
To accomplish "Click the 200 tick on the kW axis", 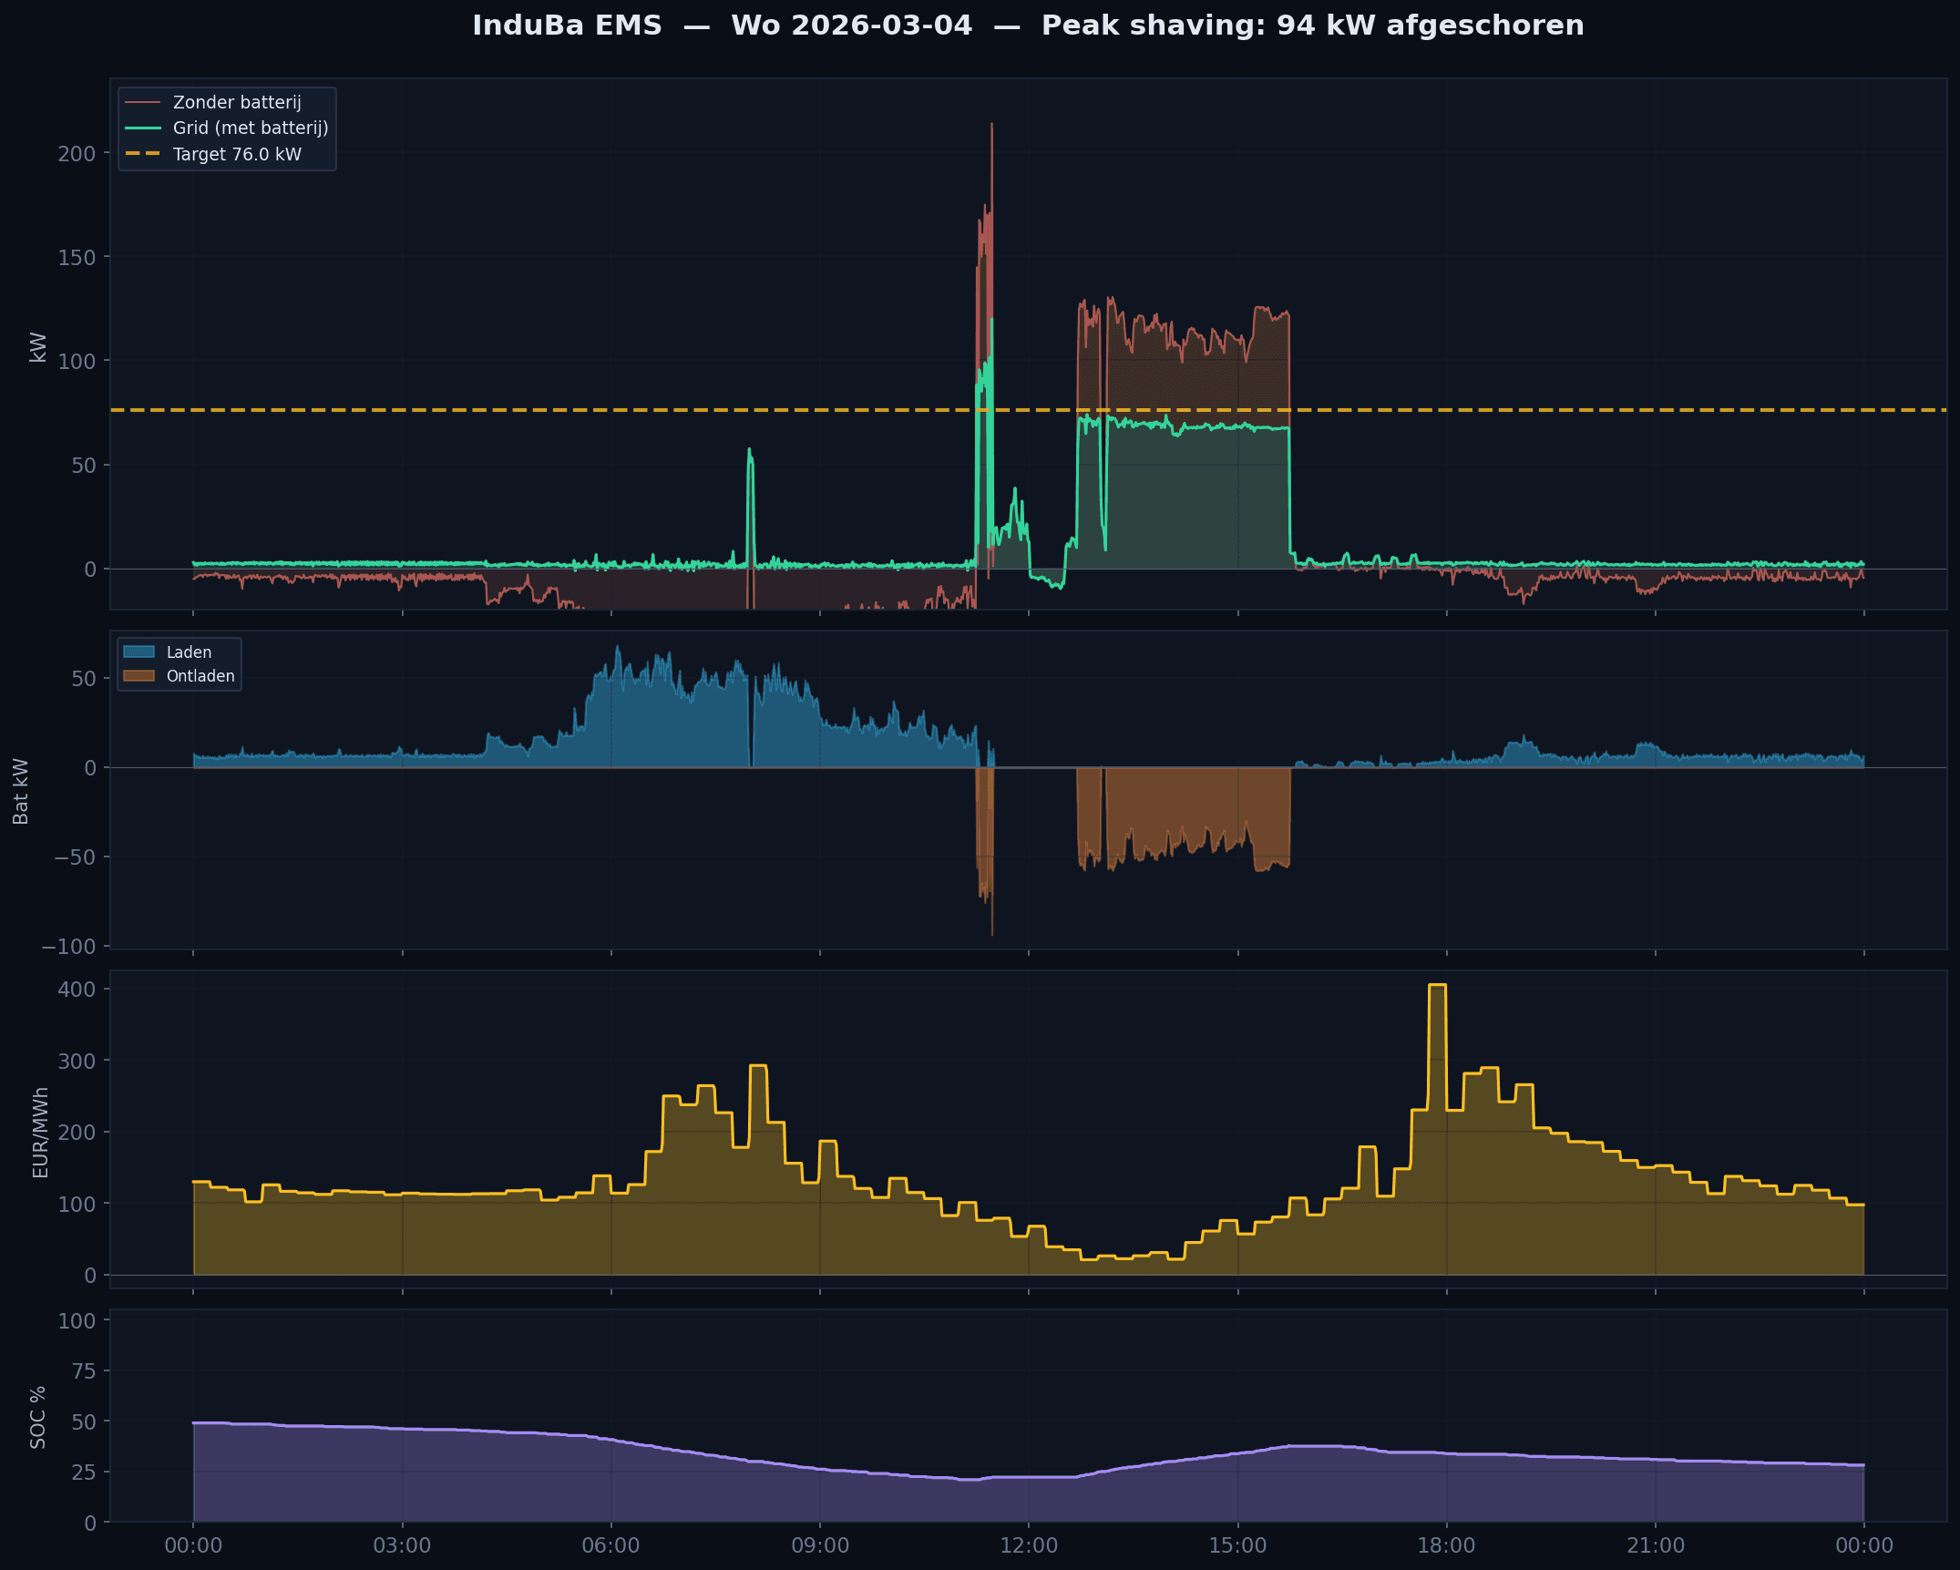I will point(77,154).
